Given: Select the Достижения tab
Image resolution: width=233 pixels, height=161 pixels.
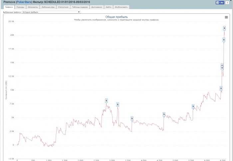Looking at the screenshot, I should 96,7.
